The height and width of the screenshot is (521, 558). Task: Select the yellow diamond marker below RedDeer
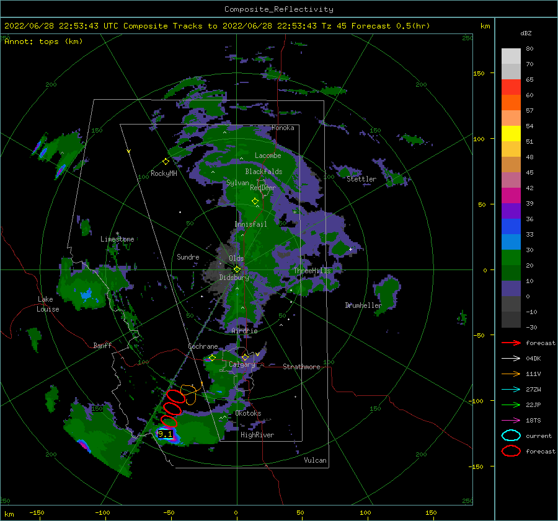tap(255, 201)
